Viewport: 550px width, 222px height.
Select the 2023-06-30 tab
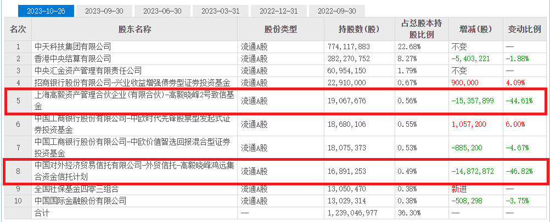[162, 11]
